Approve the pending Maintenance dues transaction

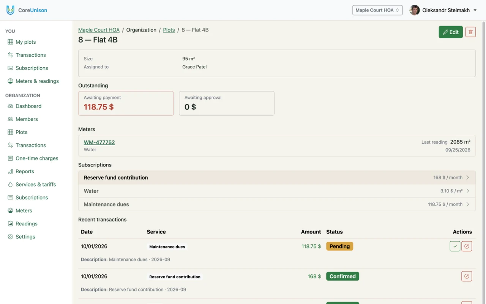(455, 246)
